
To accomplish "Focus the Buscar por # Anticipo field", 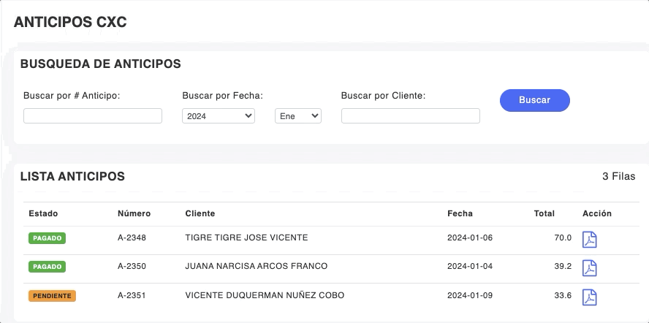I will coord(93,116).
